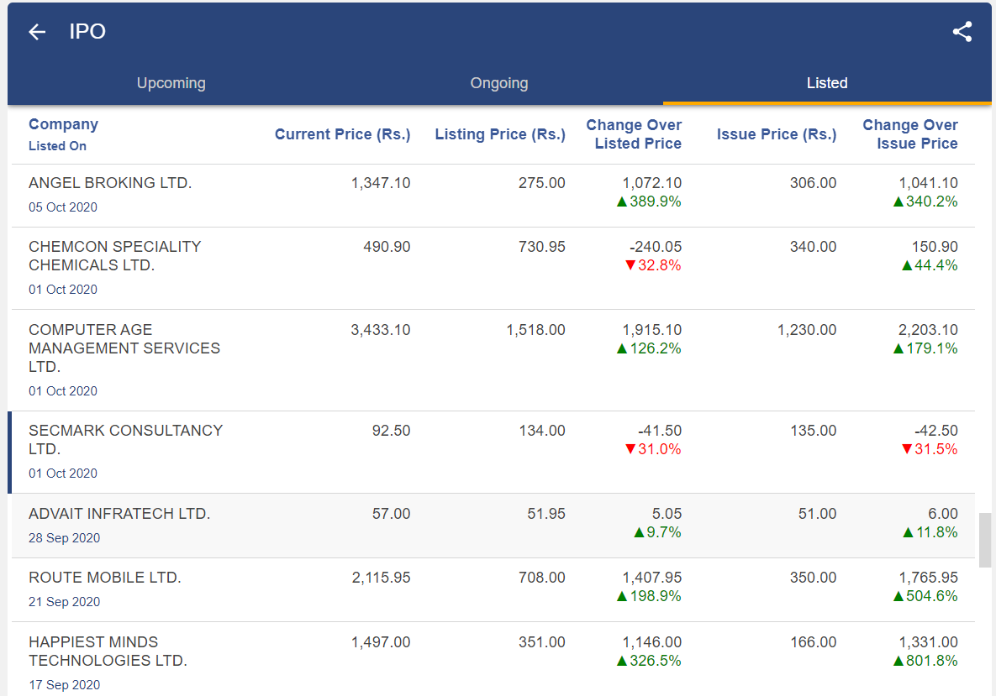
Task: Open COMPUTER AGE MANAGEMENT SERVICES LTD.
Action: click(x=124, y=348)
